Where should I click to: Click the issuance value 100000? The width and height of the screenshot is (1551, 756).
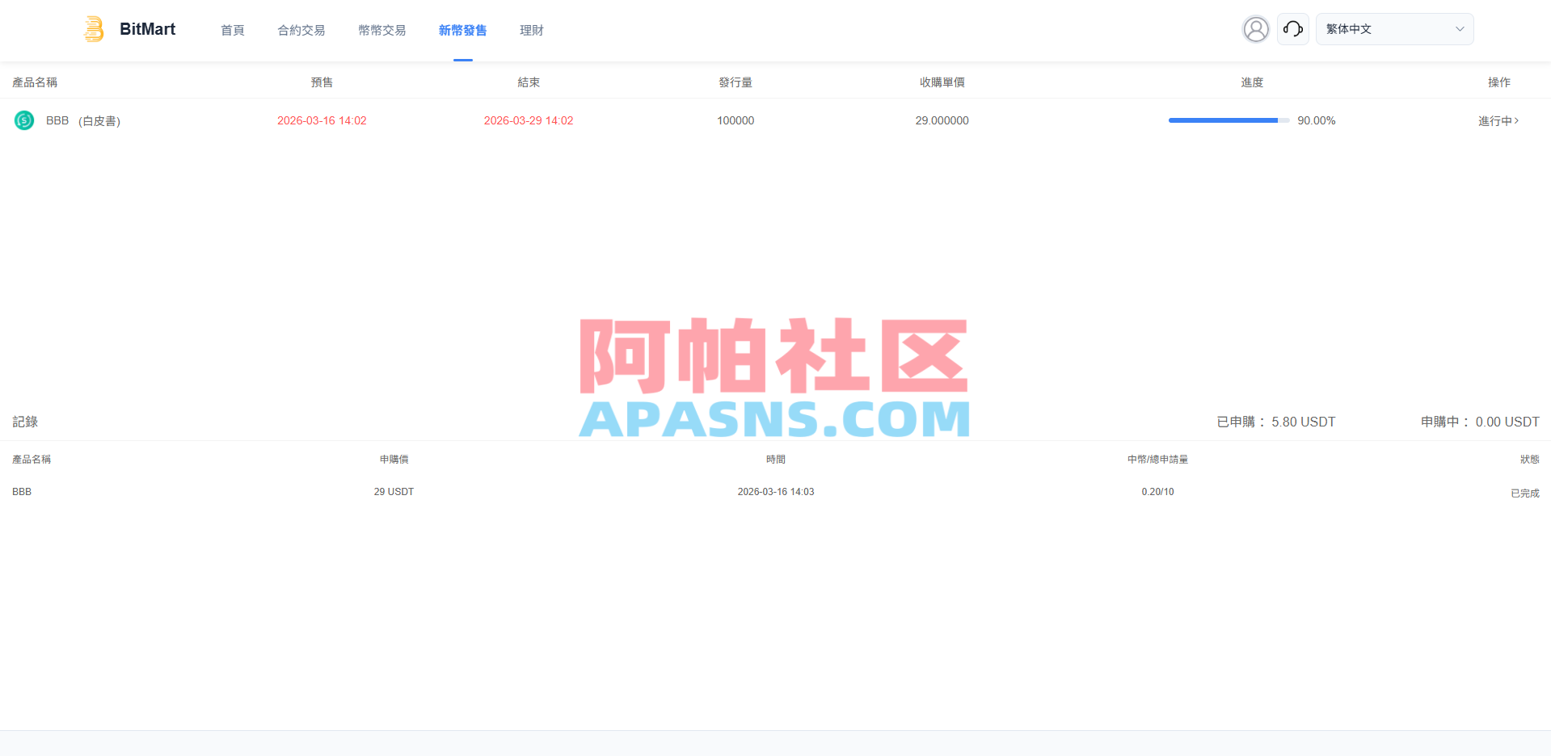(x=735, y=120)
